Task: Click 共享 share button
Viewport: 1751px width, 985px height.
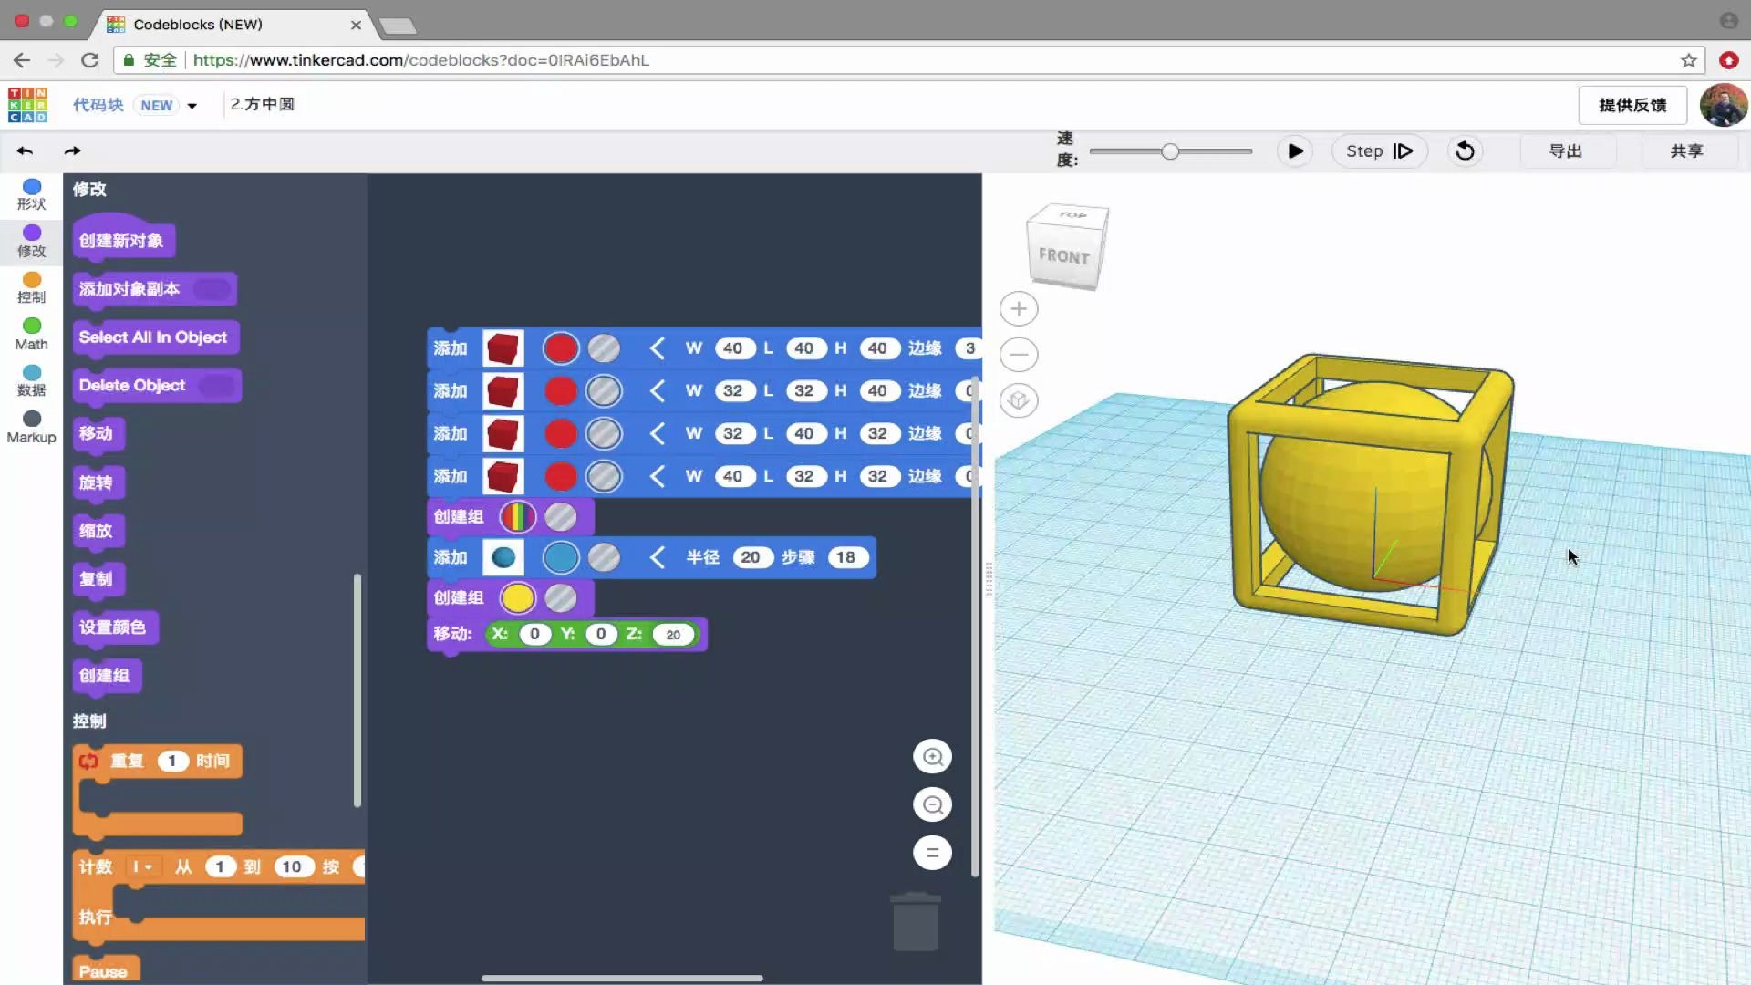Action: point(1684,150)
